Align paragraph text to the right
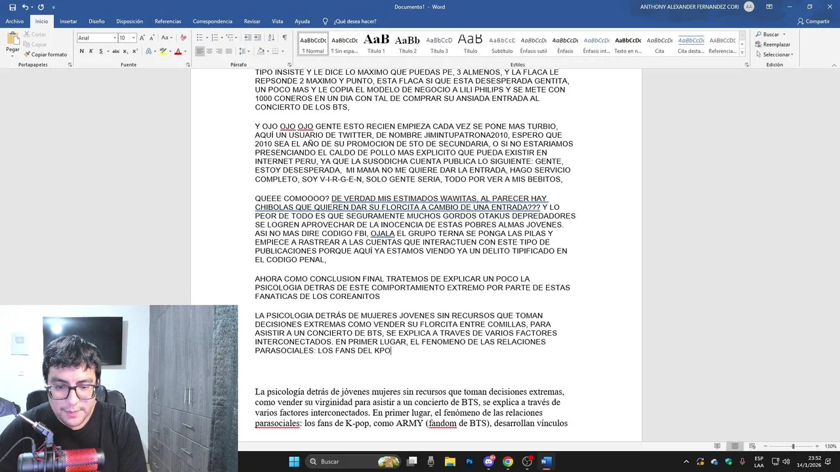This screenshot has height=472, width=840. (219, 51)
